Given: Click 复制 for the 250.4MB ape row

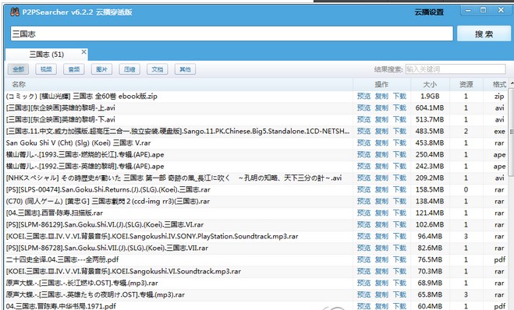Looking at the screenshot, I should tap(381, 154).
